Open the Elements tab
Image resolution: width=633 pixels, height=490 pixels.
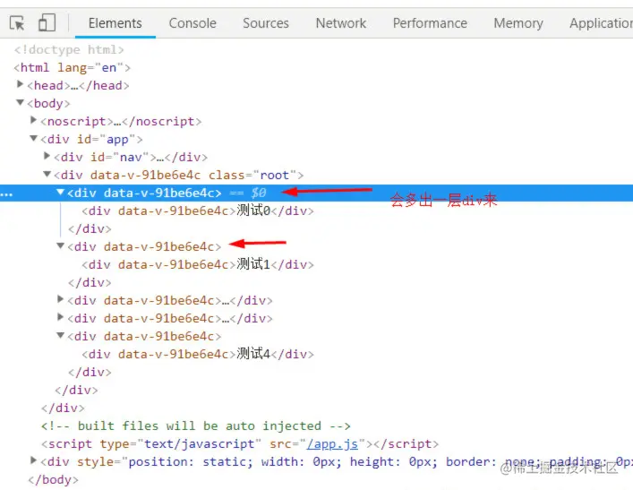pos(115,23)
